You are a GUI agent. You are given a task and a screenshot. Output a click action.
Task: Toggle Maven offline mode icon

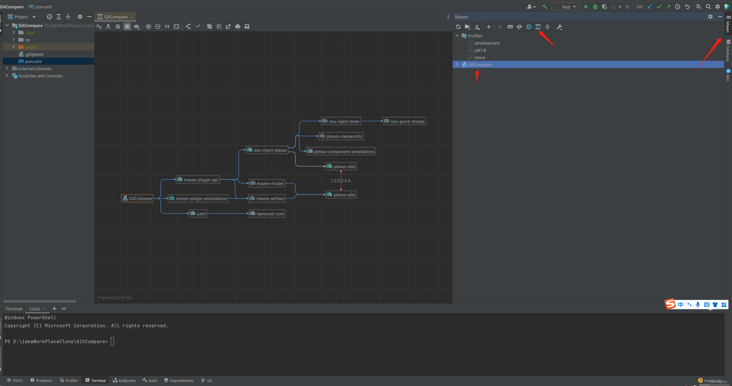(x=519, y=27)
